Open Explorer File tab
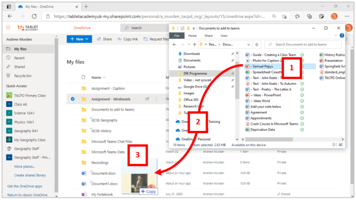 point(177,36)
